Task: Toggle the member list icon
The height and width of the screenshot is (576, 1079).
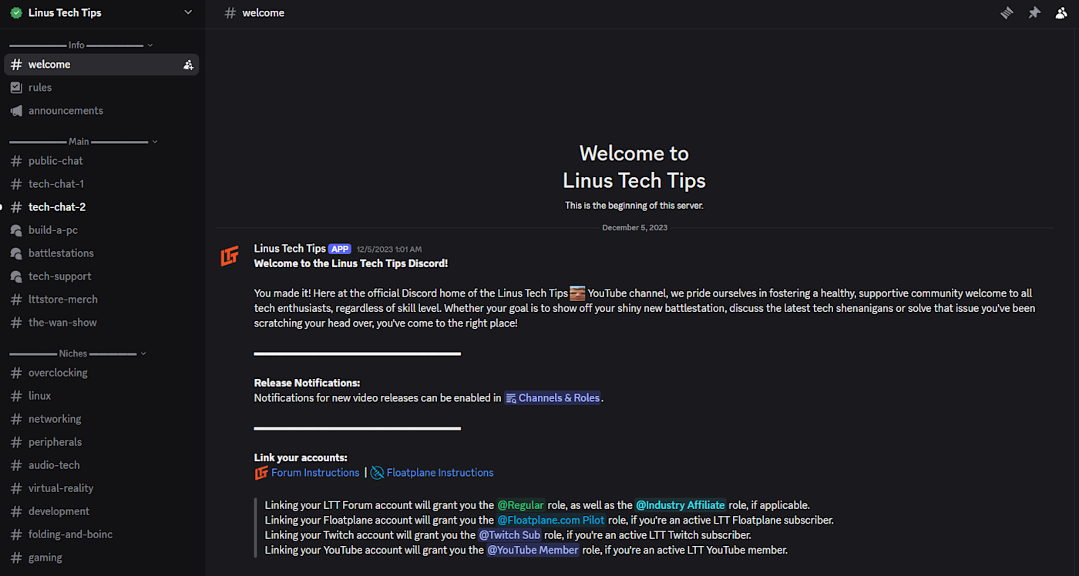Action: 1061,12
